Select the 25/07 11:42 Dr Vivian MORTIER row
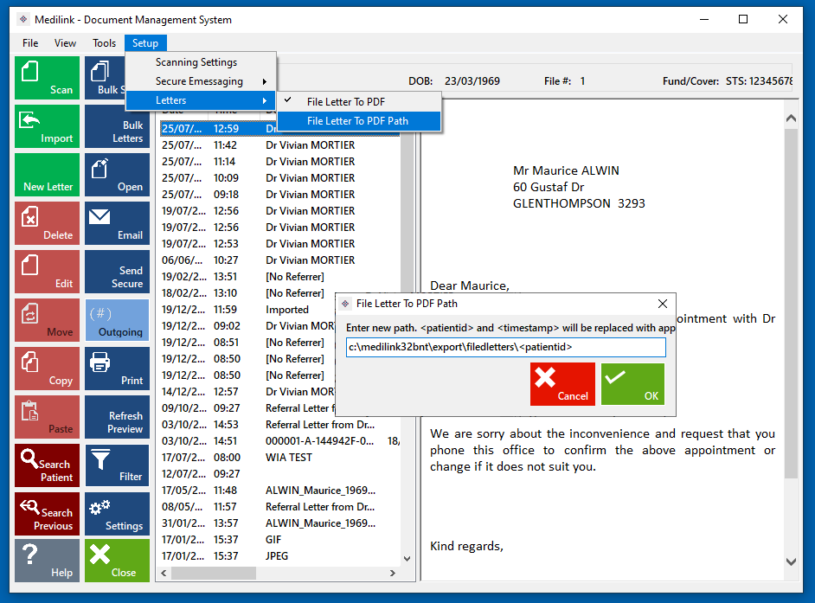This screenshot has width=815, height=603. (279, 145)
